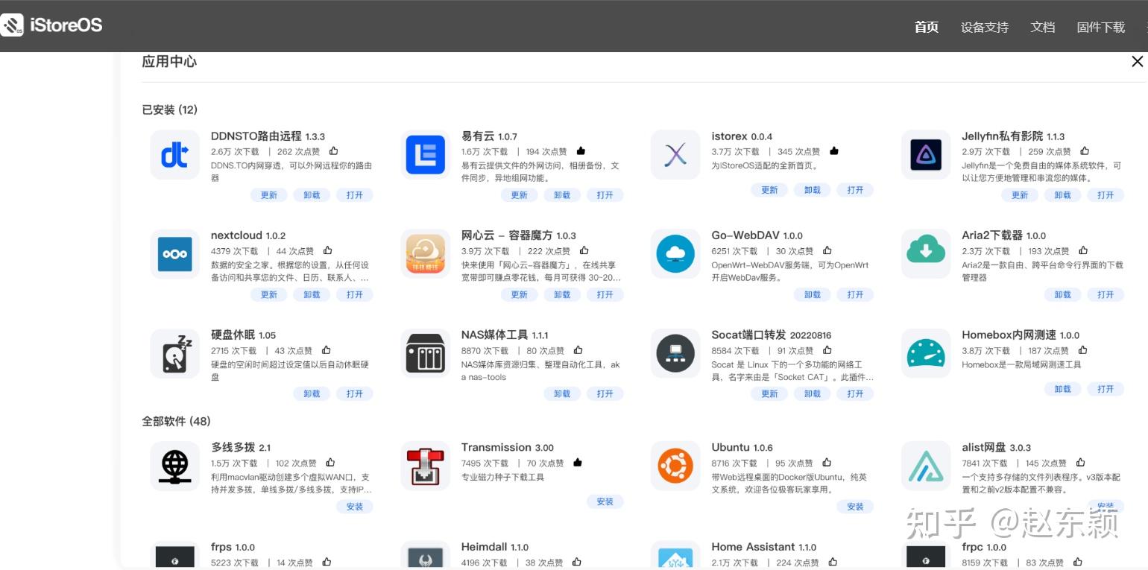This screenshot has height=570, width=1148.
Task: Open the nextcloud app
Action: 355,294
